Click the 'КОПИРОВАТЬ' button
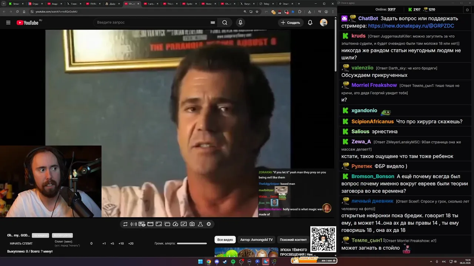474x266 pixels. point(62,235)
